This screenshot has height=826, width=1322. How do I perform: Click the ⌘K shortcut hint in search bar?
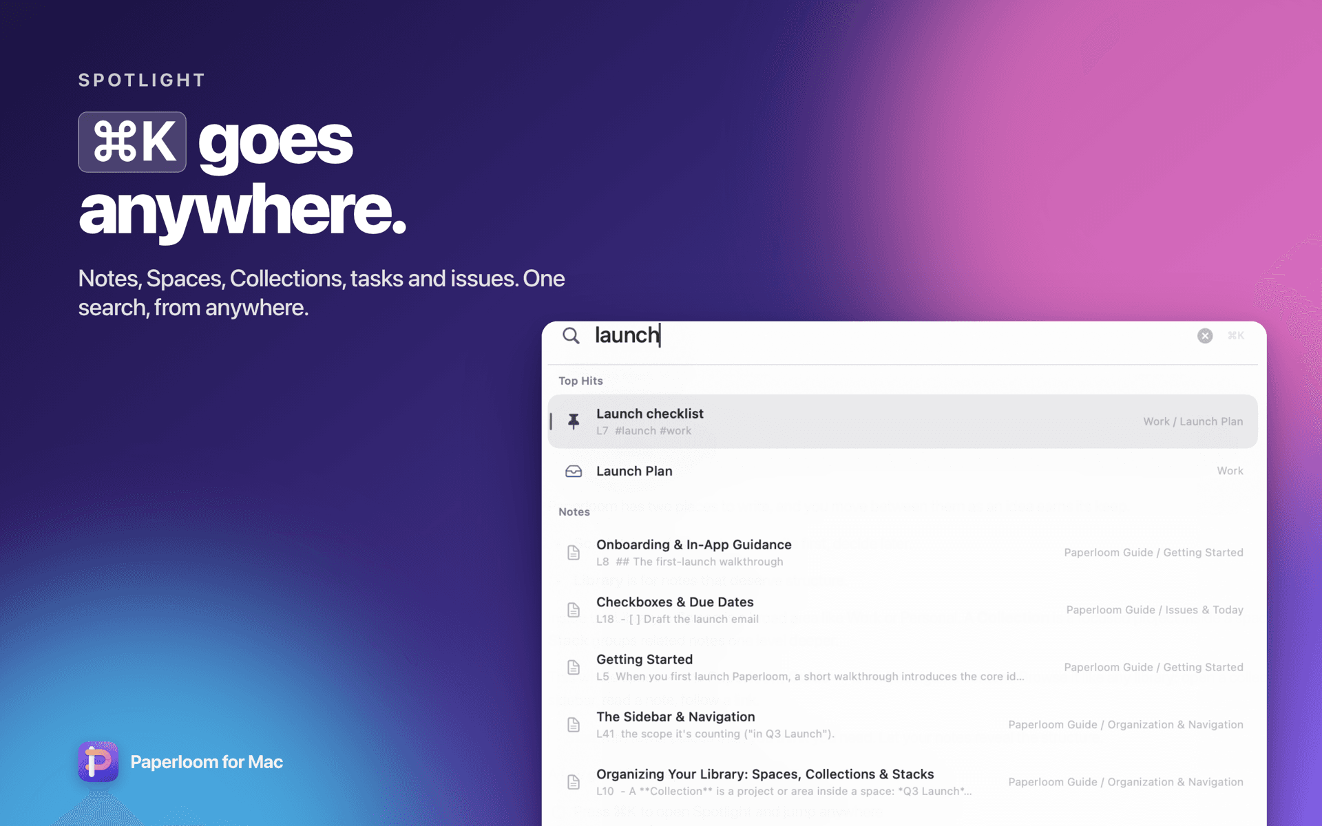(1236, 335)
